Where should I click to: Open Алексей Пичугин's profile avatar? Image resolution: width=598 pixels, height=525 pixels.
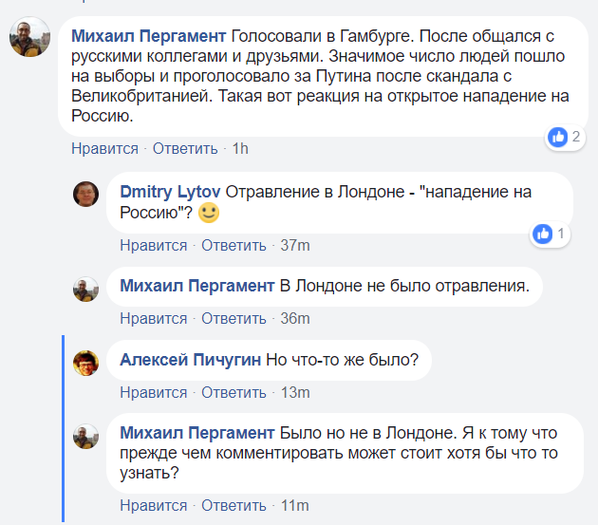(x=86, y=362)
